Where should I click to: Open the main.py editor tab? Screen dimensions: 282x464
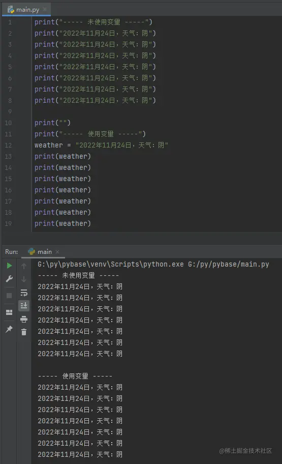pyautogui.click(x=26, y=10)
